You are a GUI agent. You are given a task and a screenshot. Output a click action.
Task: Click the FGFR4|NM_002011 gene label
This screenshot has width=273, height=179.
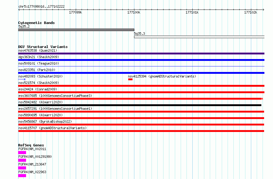[32, 149]
